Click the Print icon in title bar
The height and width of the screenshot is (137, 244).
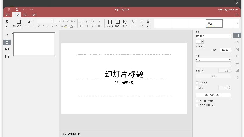click(17, 9)
